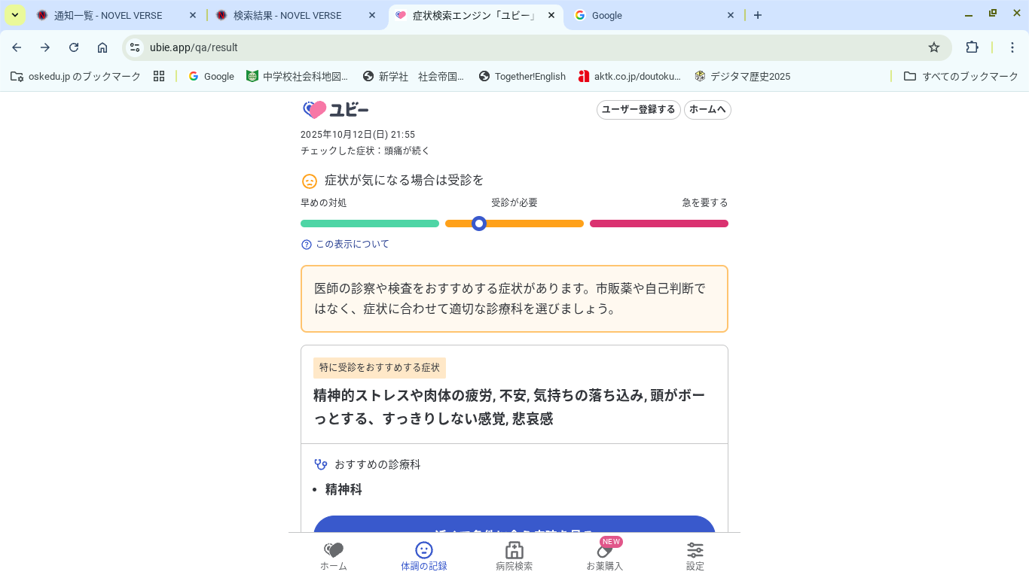
Task: Open the ホーム tab in bottom navigation
Action: coord(333,556)
